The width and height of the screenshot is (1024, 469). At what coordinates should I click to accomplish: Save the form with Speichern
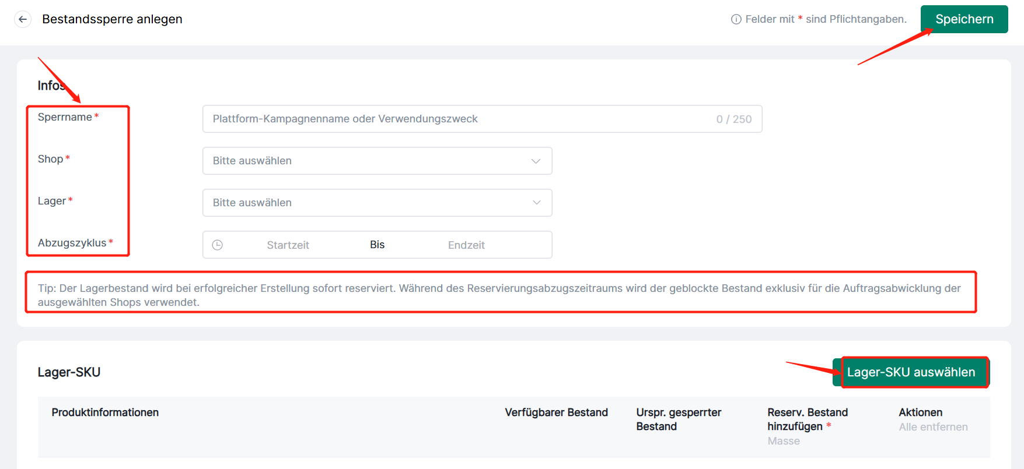(x=964, y=19)
